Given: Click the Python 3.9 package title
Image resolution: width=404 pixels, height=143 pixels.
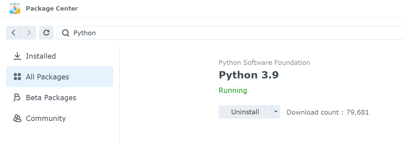Looking at the screenshot, I should click(248, 75).
